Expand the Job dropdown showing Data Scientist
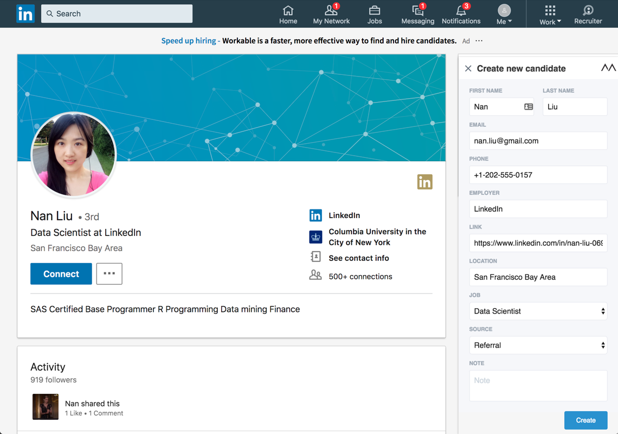The image size is (618, 434). (538, 311)
